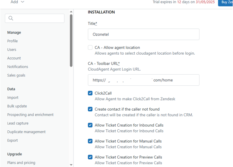Viewport: 233px width, 167px height.
Task: Open Duplicate management page
Action: tap(26, 132)
